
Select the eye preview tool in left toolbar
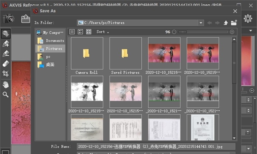pos(6,33)
